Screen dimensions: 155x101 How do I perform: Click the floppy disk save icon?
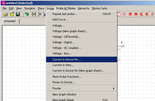point(18,14)
